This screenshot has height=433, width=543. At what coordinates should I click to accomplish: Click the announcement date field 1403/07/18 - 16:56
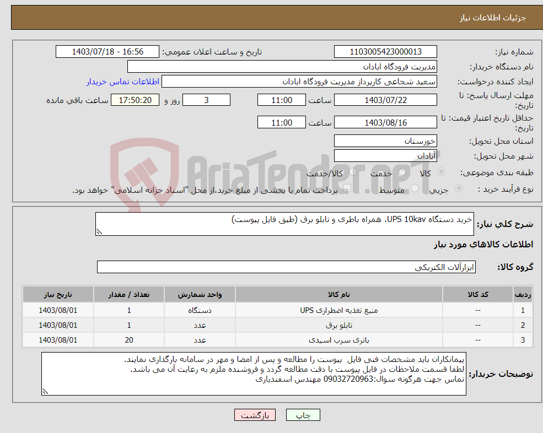[107, 52]
